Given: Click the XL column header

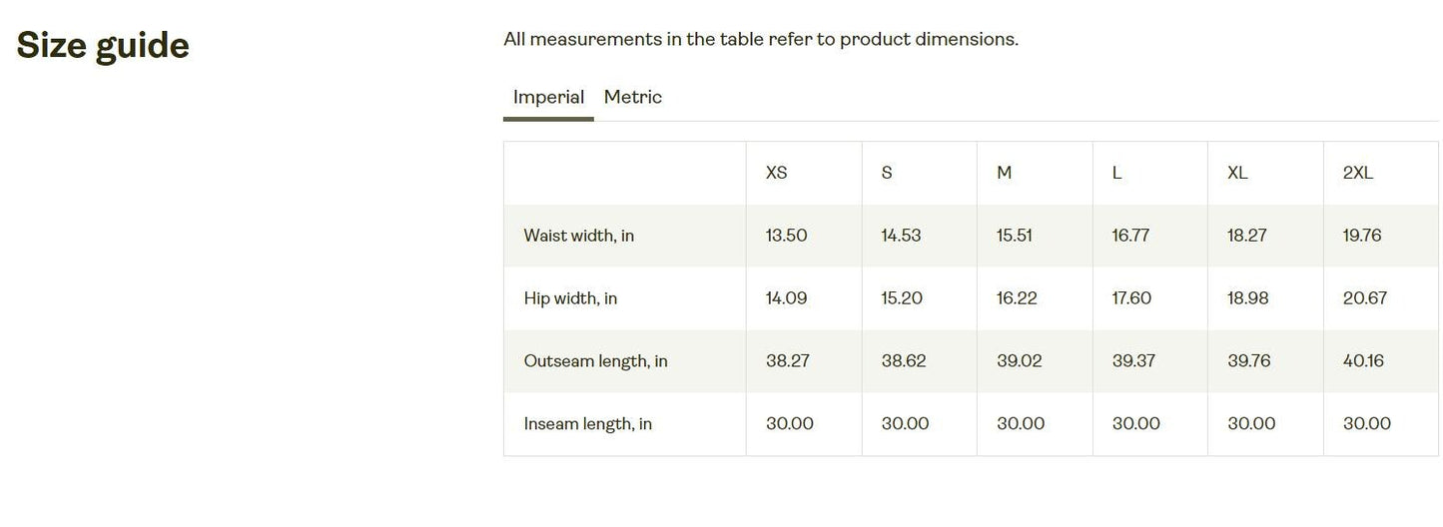Looking at the screenshot, I should coord(1237,173).
